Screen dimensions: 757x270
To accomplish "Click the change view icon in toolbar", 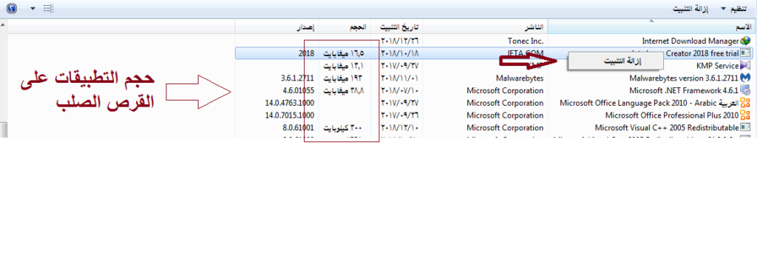I will [x=47, y=9].
